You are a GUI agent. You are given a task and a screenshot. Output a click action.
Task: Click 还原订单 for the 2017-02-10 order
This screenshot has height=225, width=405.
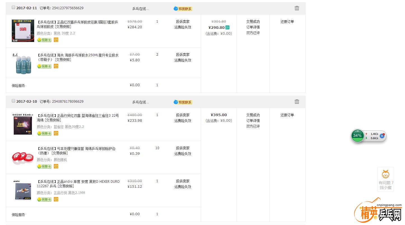point(287,115)
